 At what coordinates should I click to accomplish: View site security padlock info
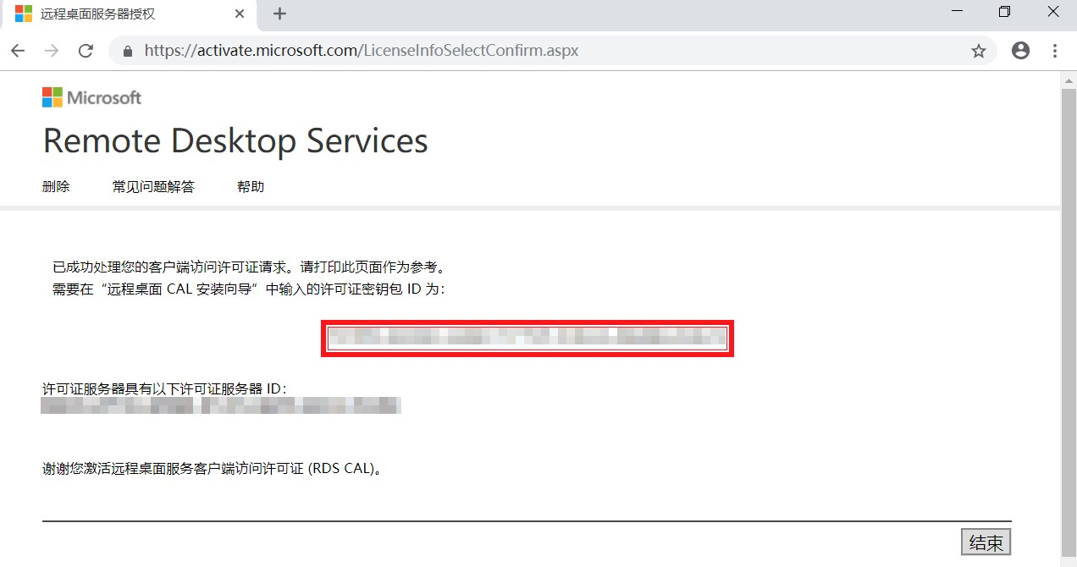tap(128, 51)
